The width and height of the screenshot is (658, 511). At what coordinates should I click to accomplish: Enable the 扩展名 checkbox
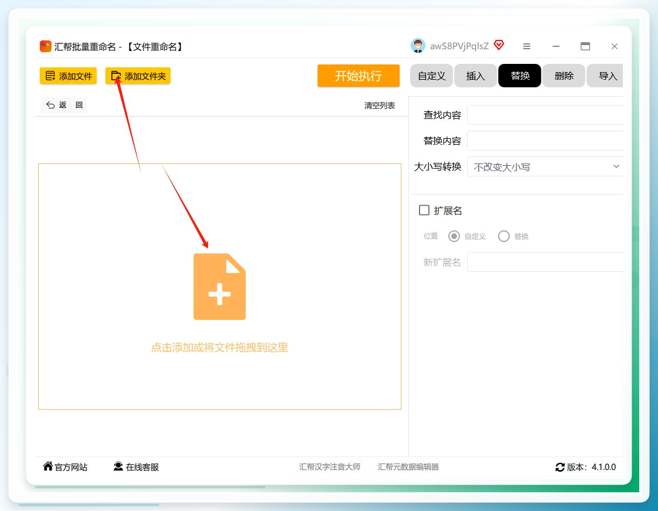click(x=424, y=210)
